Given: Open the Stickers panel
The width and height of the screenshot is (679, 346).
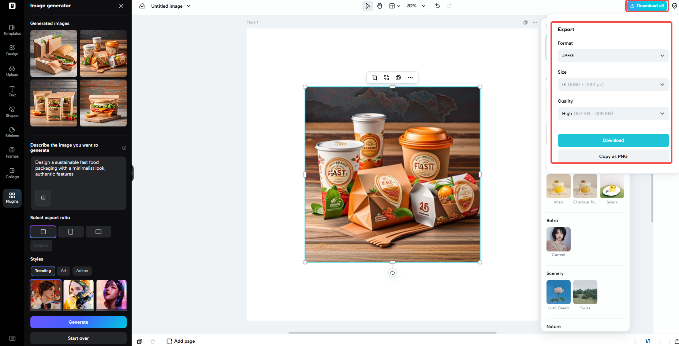Looking at the screenshot, I should pyautogui.click(x=12, y=131).
